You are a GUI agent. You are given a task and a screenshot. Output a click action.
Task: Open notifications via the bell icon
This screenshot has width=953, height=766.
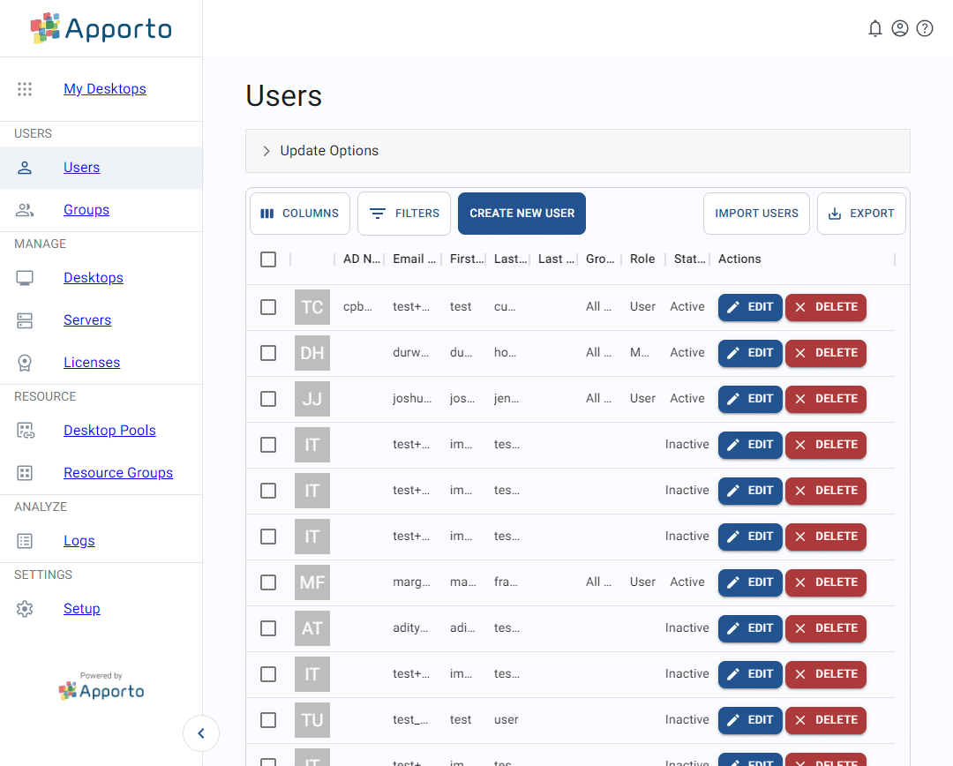(x=875, y=28)
